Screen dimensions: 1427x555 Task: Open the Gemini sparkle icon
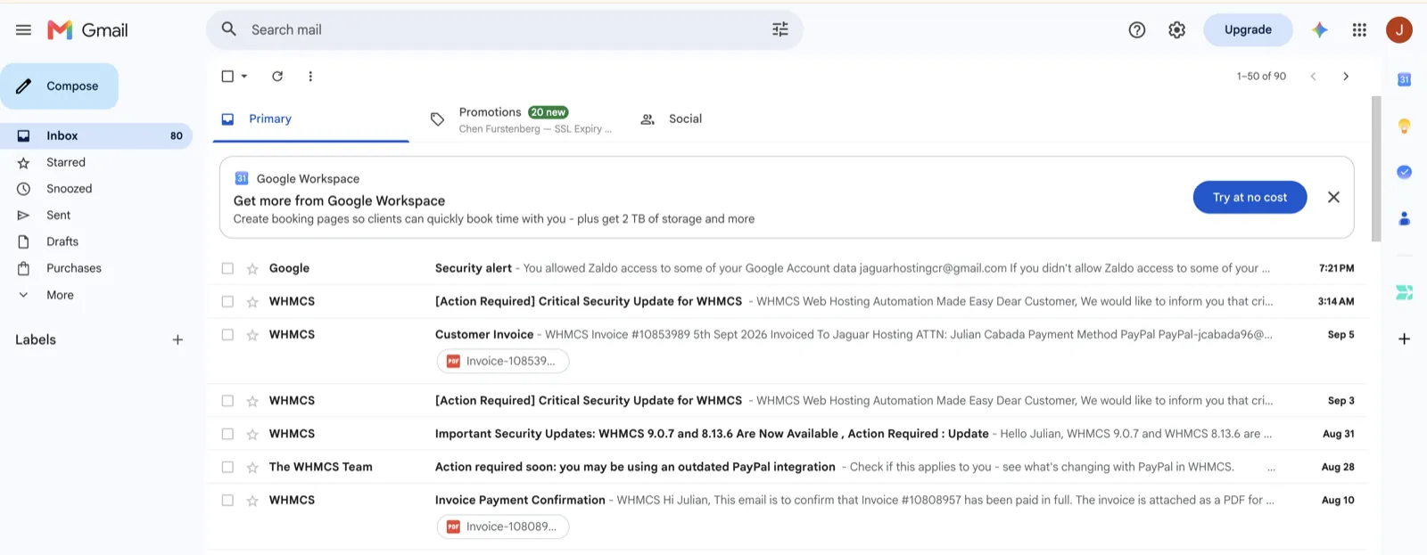[x=1320, y=29]
